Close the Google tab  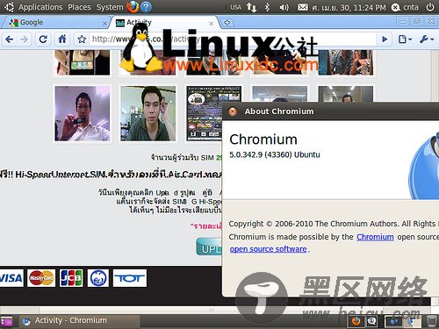pos(104,24)
